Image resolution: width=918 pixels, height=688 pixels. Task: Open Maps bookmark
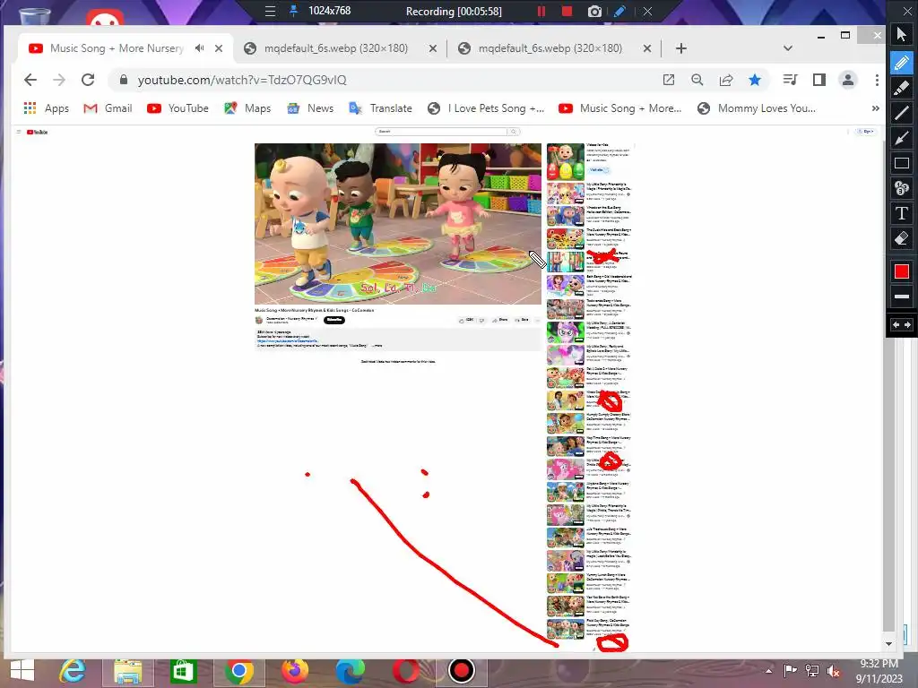point(247,108)
